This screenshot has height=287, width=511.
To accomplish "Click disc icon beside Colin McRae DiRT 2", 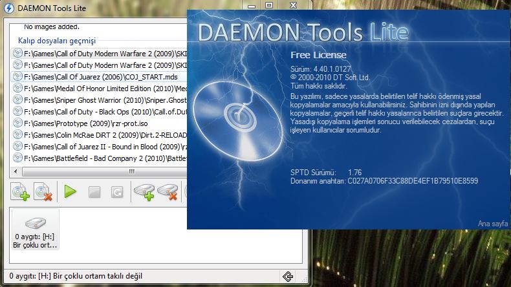I will [x=17, y=134].
